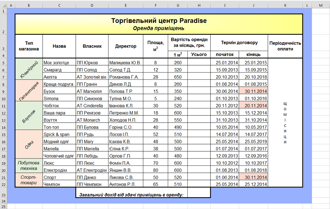Select the 'Тип магазина' header cell
This screenshot has width=330, height=209.
(29, 46)
